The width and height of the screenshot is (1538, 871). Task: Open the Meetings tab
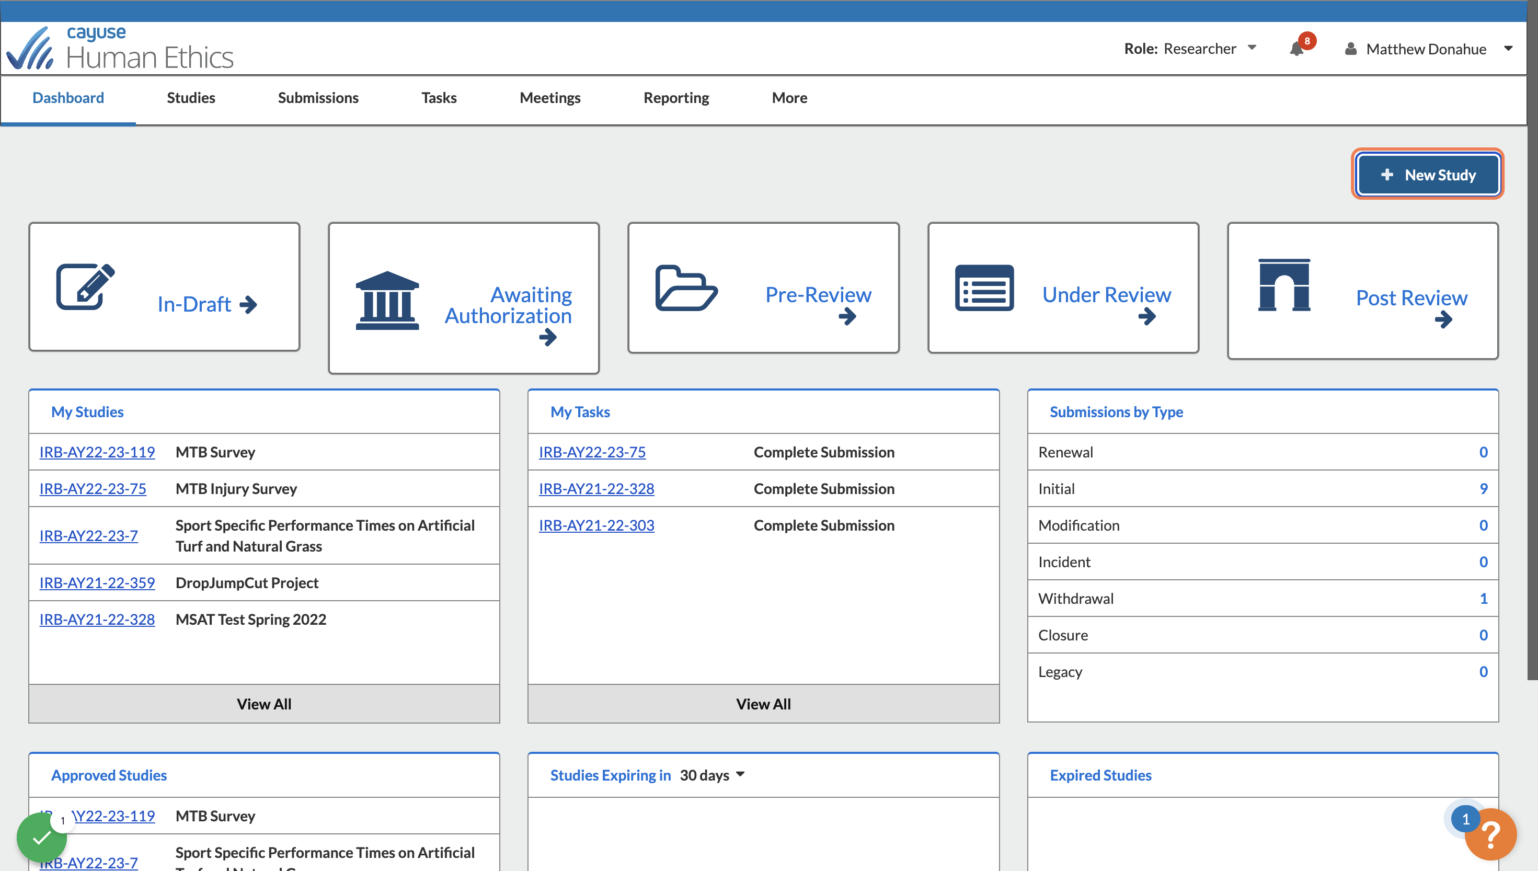[x=550, y=98]
